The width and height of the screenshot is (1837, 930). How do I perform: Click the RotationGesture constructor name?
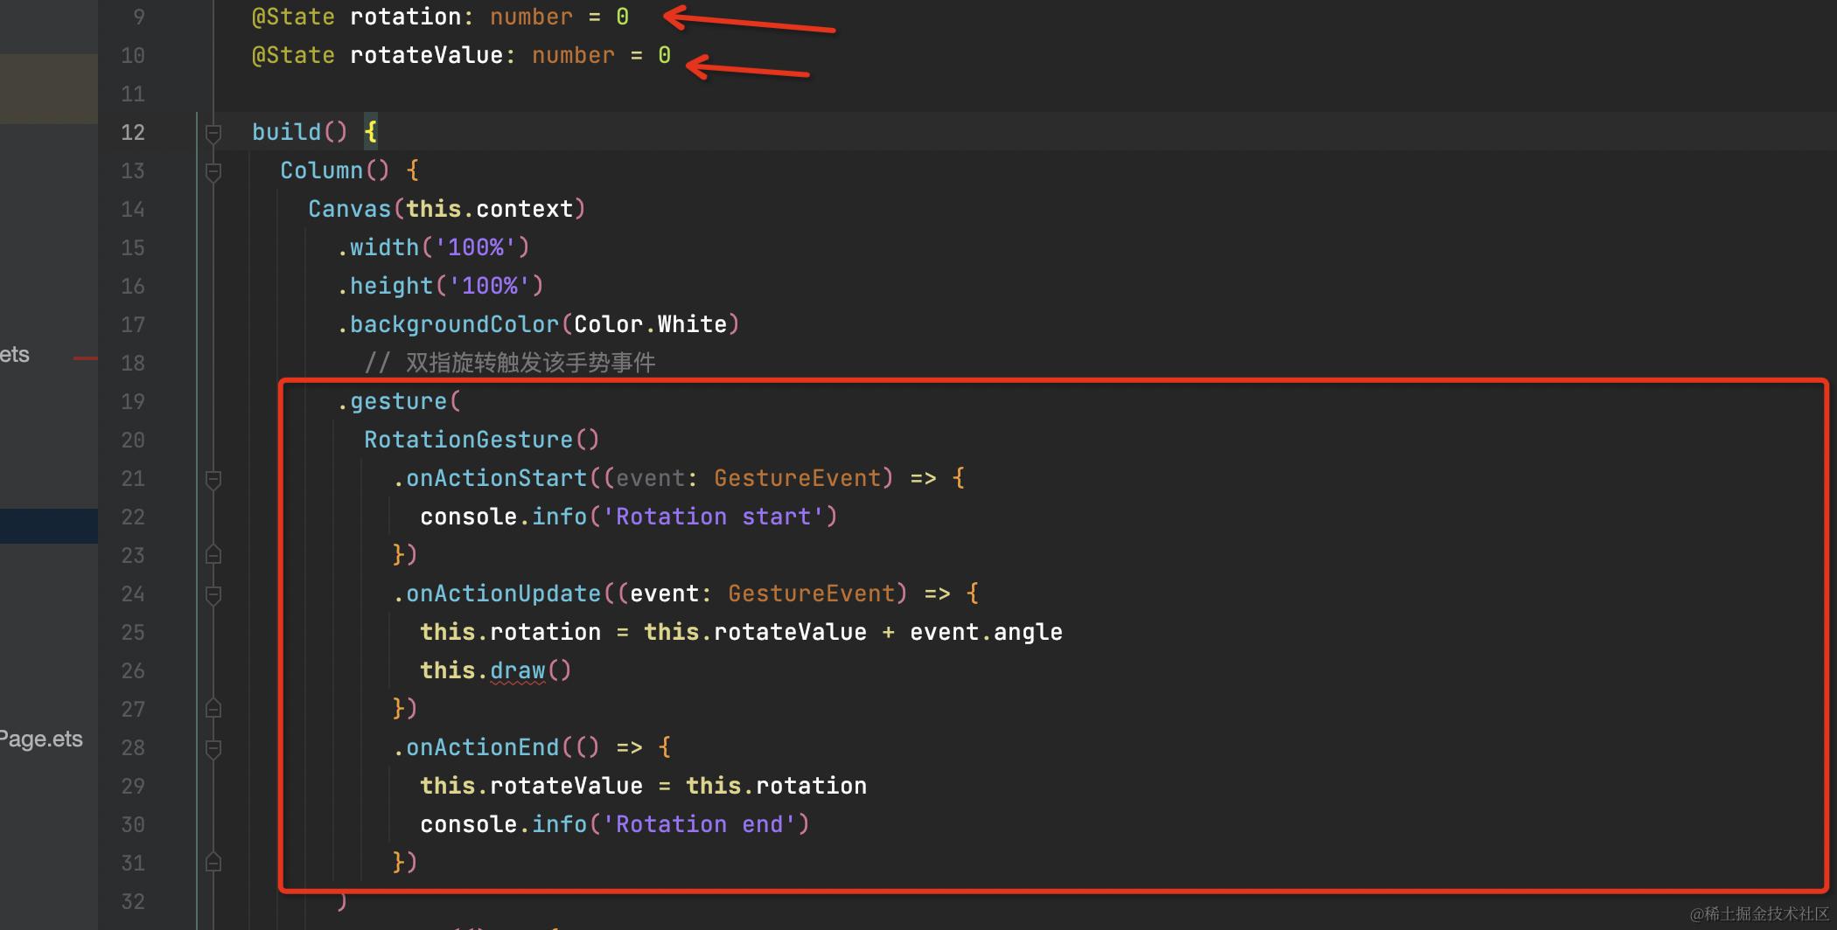click(x=468, y=440)
